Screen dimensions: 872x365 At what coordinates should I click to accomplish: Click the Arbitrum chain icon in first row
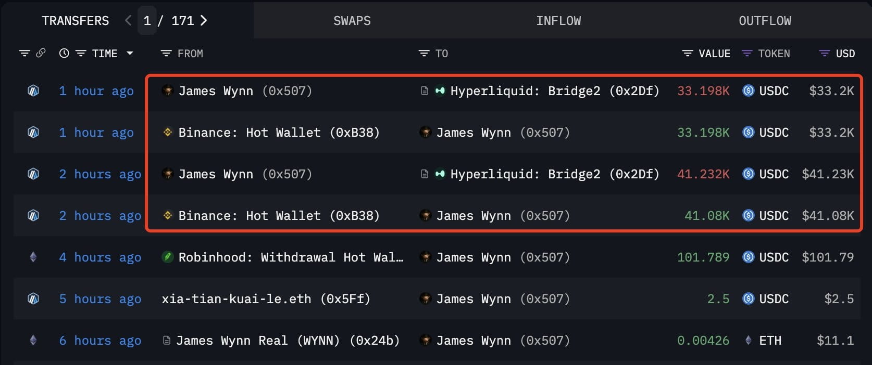click(x=33, y=91)
